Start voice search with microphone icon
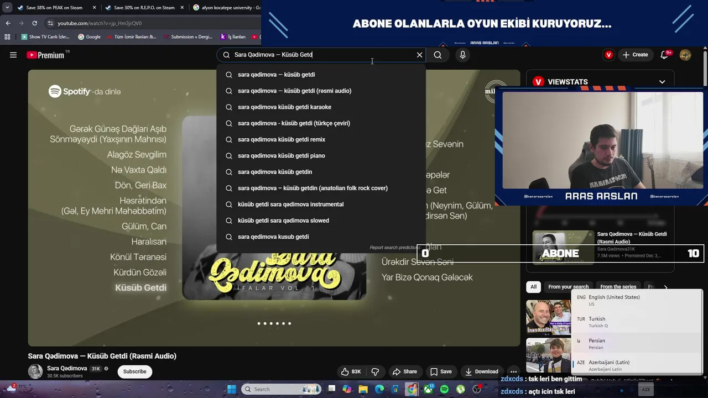The image size is (708, 398). [x=462, y=55]
